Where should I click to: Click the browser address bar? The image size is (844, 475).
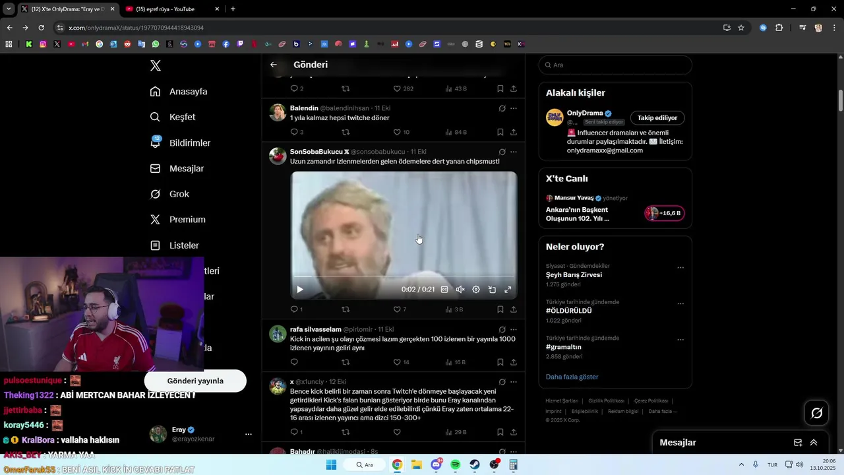(389, 28)
